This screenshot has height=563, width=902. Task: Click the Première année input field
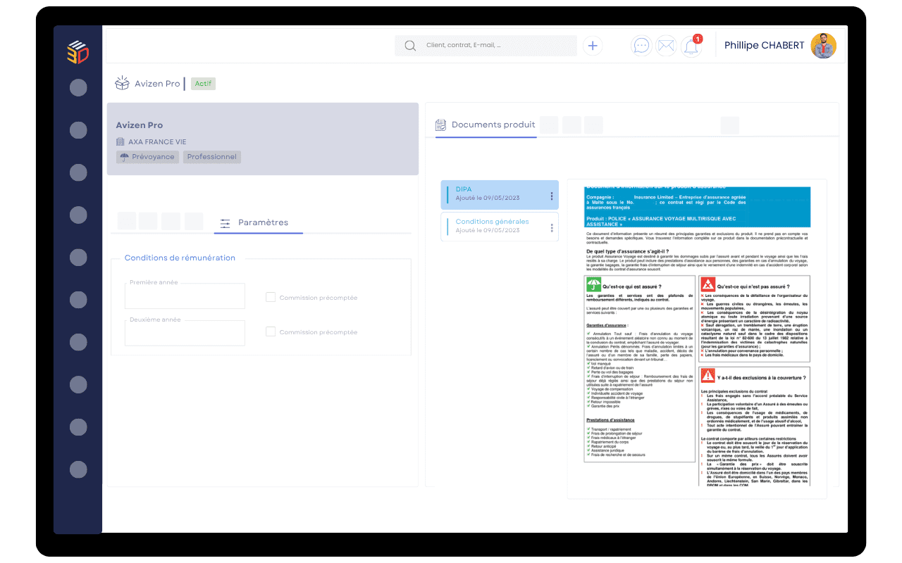[x=185, y=297]
